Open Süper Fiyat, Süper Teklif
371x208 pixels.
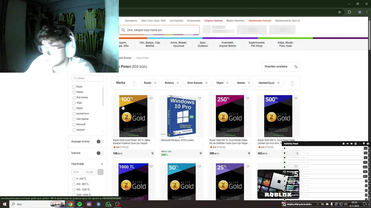pyautogui.click(x=153, y=21)
